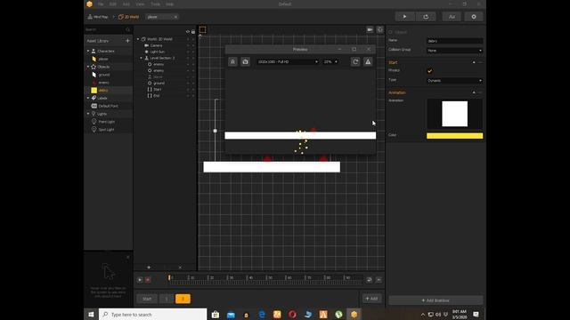
Task: Open the Mind Map view
Action: point(98,17)
